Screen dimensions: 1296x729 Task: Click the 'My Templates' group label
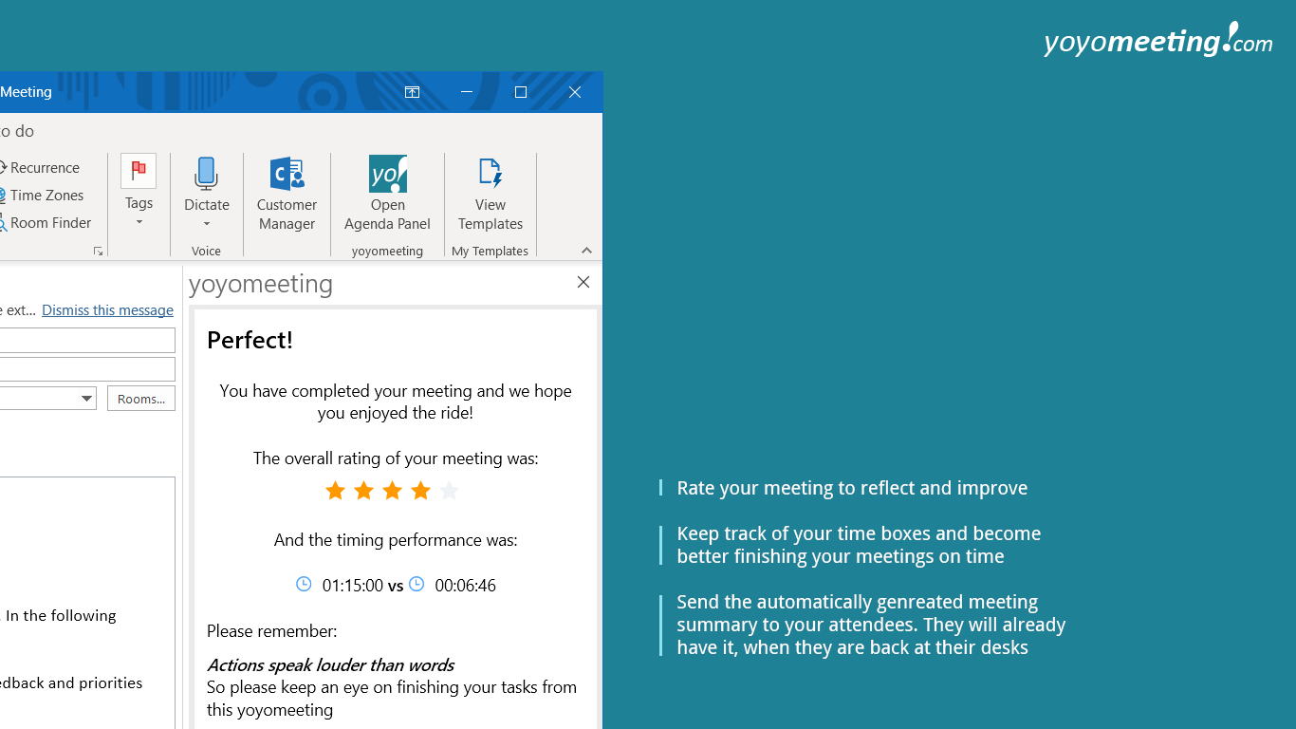pos(490,252)
